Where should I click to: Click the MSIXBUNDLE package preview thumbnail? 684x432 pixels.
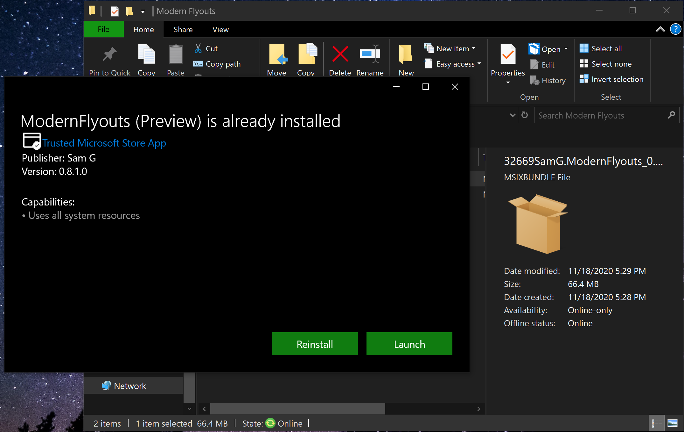click(x=538, y=224)
